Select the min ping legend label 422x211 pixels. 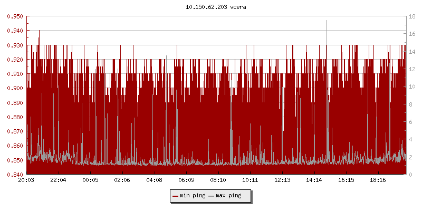coord(192,196)
